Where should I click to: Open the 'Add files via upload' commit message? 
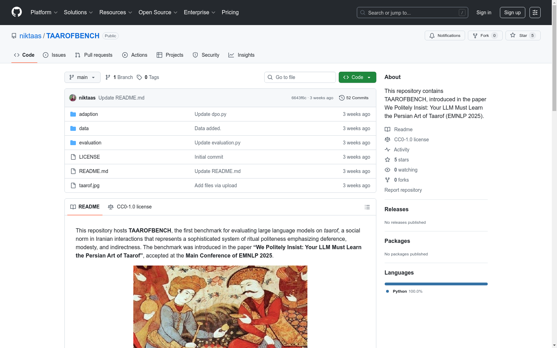[216, 185]
